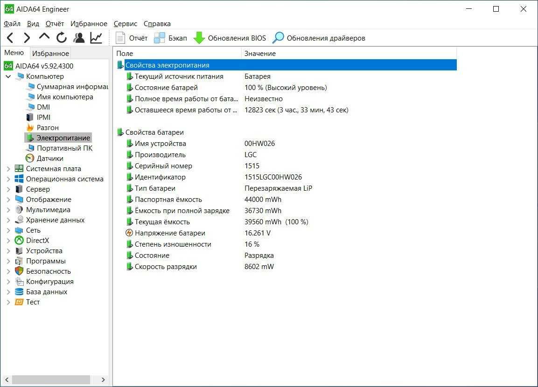This screenshot has width=538, height=387.
Task: Expand the Программы node
Action: [8, 261]
